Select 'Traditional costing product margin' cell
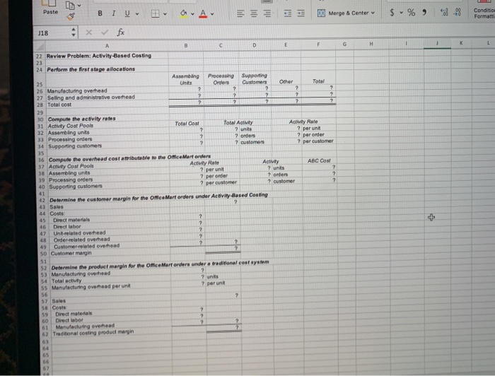This screenshot has height=376, width=495. 93,332
